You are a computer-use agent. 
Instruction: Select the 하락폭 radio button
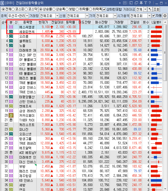(91, 9)
